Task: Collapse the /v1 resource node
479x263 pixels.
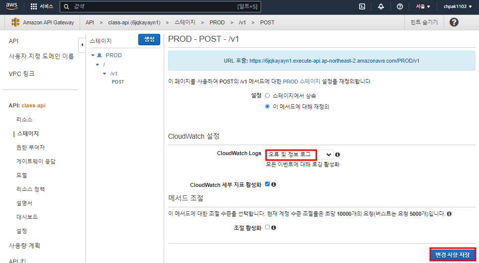Action: click(x=104, y=74)
